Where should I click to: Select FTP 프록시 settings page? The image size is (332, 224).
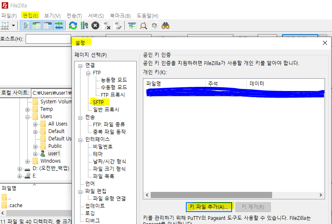point(113,95)
